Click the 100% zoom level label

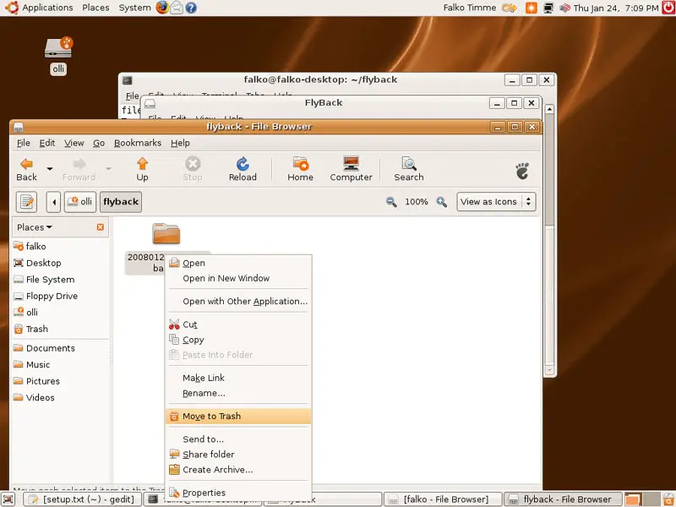pyautogui.click(x=417, y=202)
